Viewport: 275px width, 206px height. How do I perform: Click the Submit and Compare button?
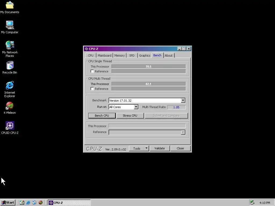tap(166, 116)
